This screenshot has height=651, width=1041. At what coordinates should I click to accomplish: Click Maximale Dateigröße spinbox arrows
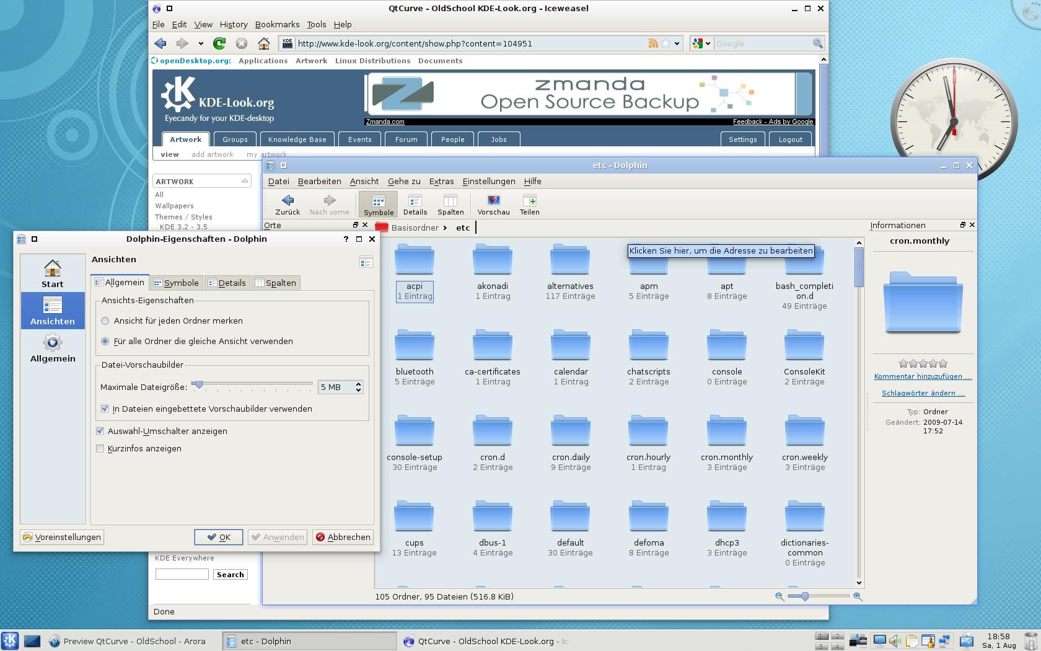(x=358, y=387)
